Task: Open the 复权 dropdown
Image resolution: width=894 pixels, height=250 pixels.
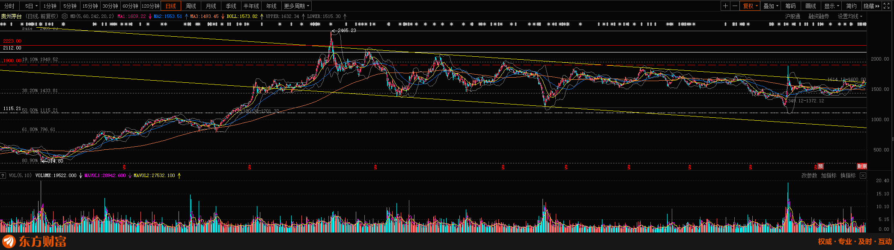Action: [750, 6]
